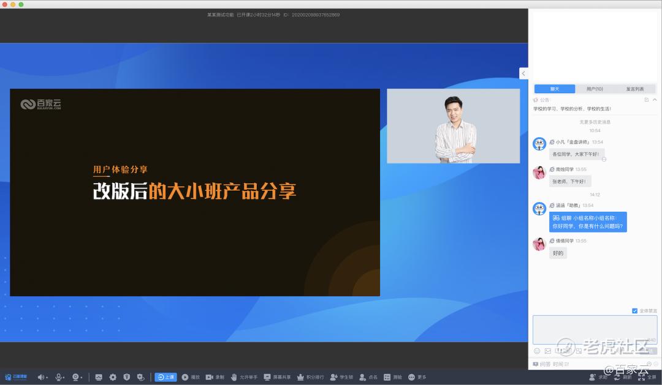Screen dimensions: 662x385
Task: Click the blue 上课 start class button
Action: pos(165,377)
